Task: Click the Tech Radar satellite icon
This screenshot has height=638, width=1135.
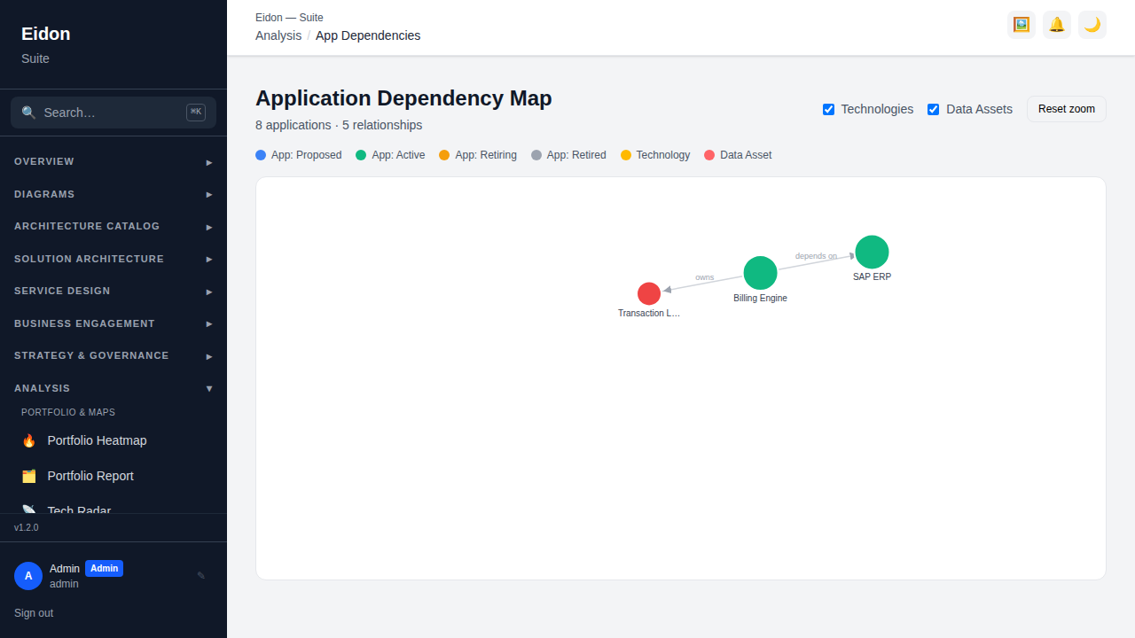Action: (29, 510)
